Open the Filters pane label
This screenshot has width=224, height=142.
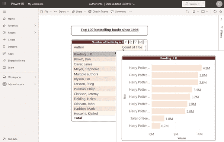tap(221, 34)
